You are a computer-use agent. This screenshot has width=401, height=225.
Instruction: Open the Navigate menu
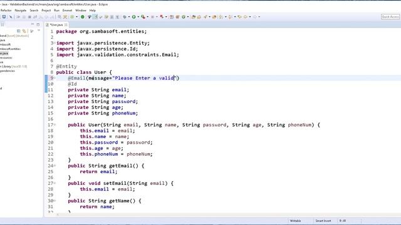21,11
